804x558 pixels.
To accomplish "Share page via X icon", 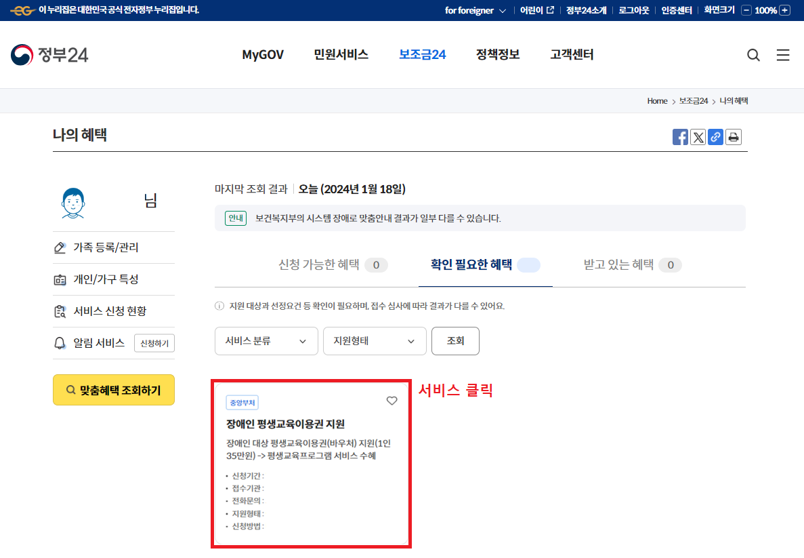I will (x=698, y=137).
